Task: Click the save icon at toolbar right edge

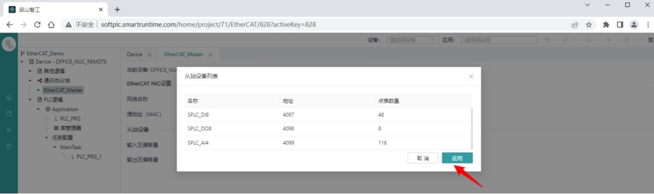Action: 650,40
